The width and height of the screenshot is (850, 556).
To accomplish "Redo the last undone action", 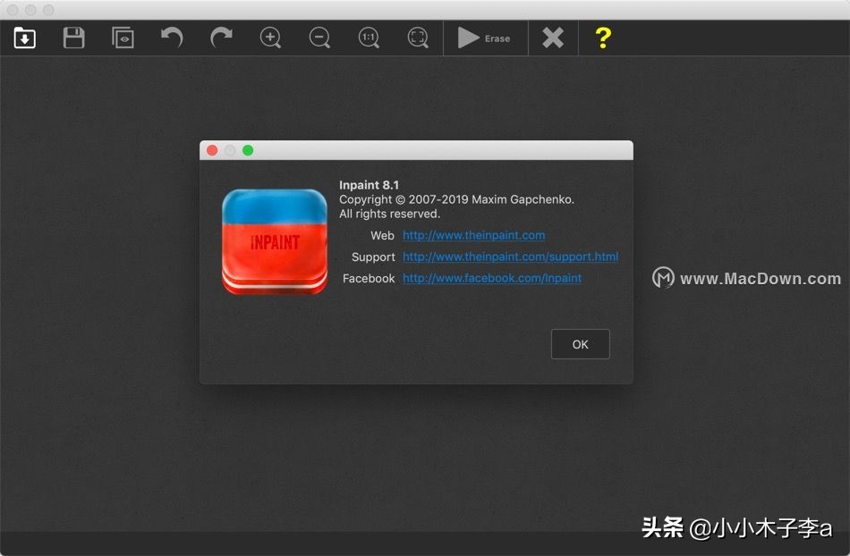I will [x=221, y=38].
